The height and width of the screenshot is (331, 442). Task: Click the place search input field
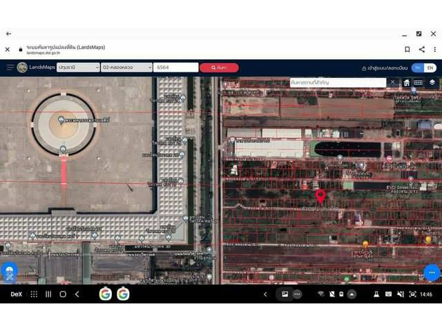point(337,82)
